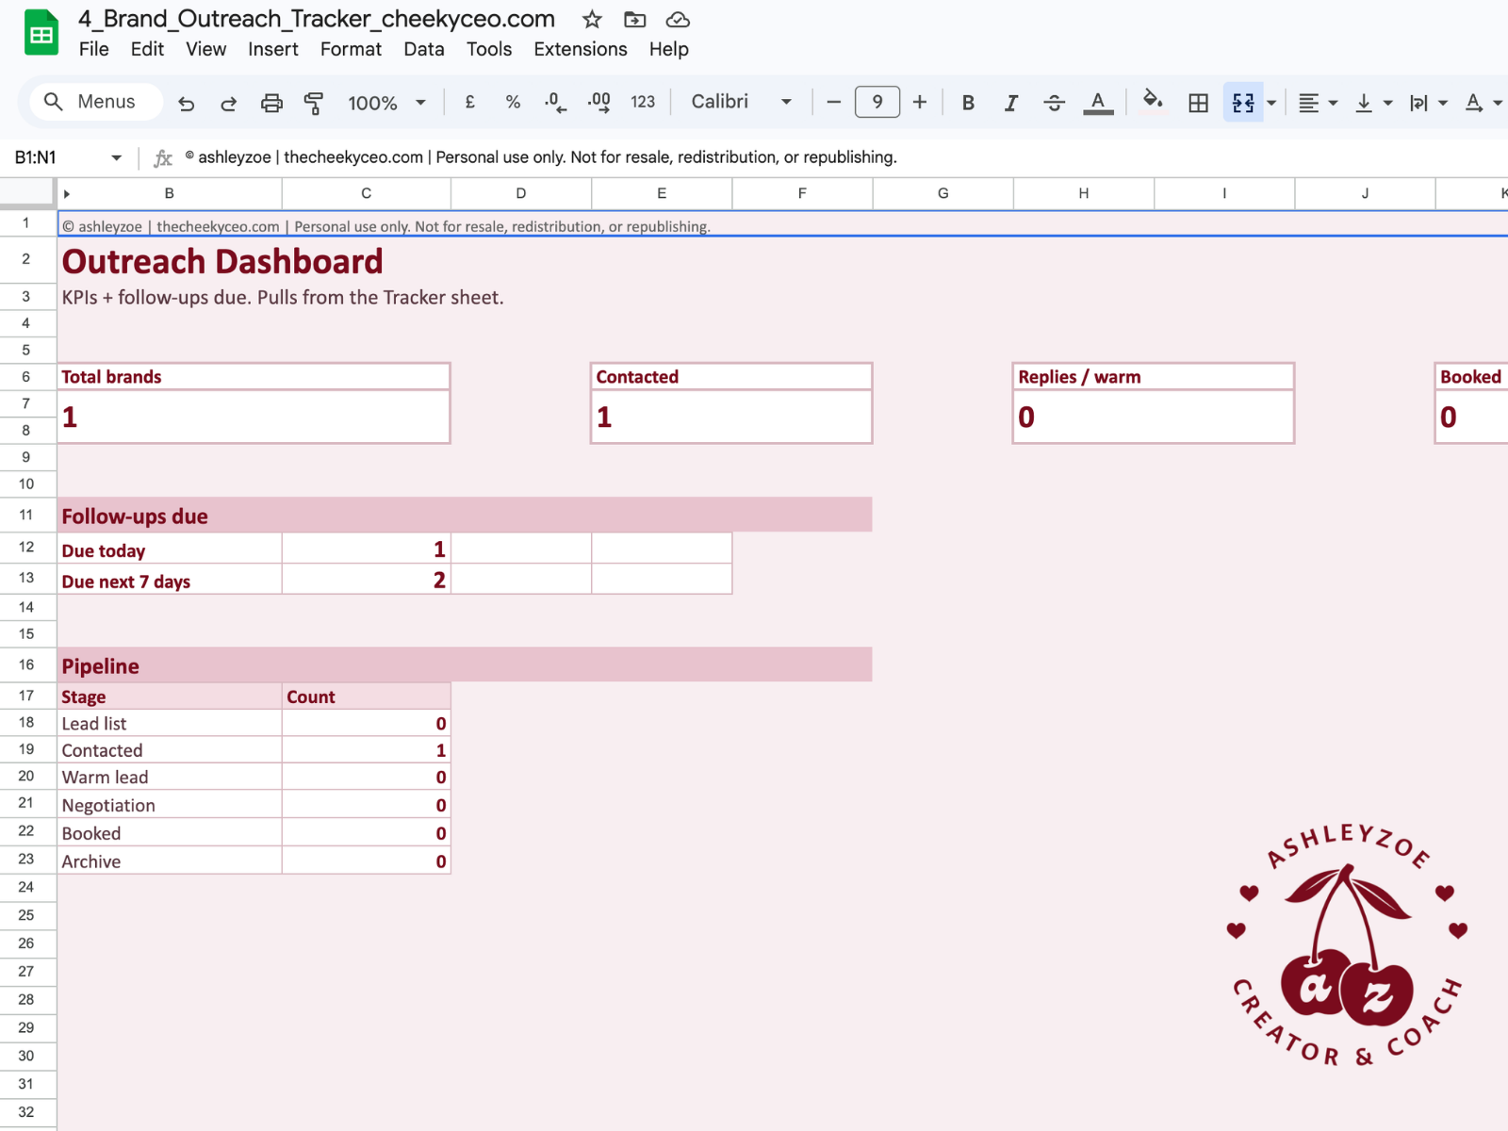1508x1131 pixels.
Task: Open the font dropdown showing Calibri
Action: pos(740,103)
